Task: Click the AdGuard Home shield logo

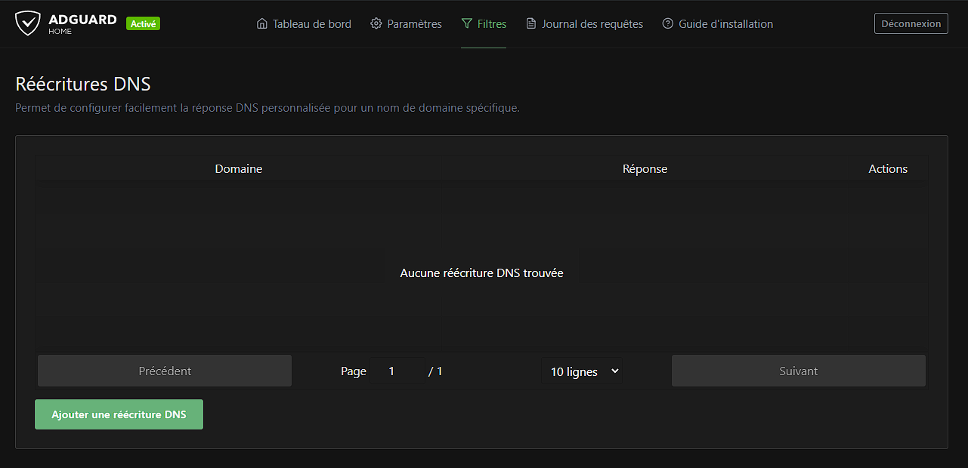Action: [x=28, y=23]
